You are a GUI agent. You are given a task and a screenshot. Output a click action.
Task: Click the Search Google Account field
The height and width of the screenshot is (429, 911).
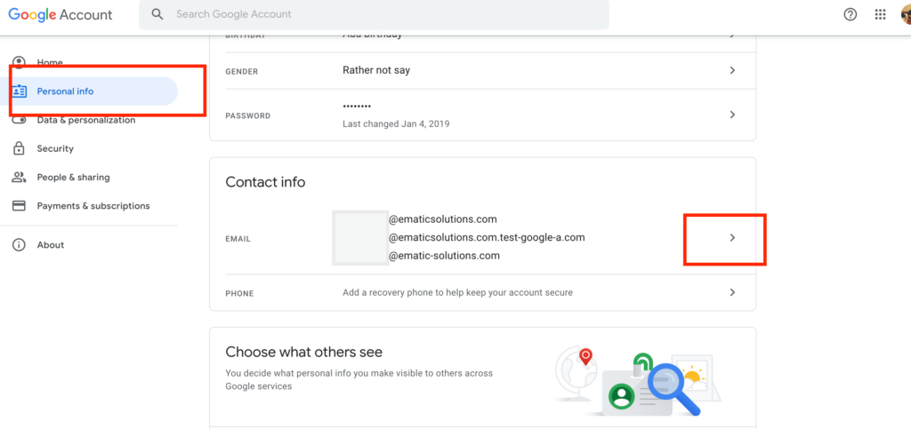pyautogui.click(x=374, y=14)
